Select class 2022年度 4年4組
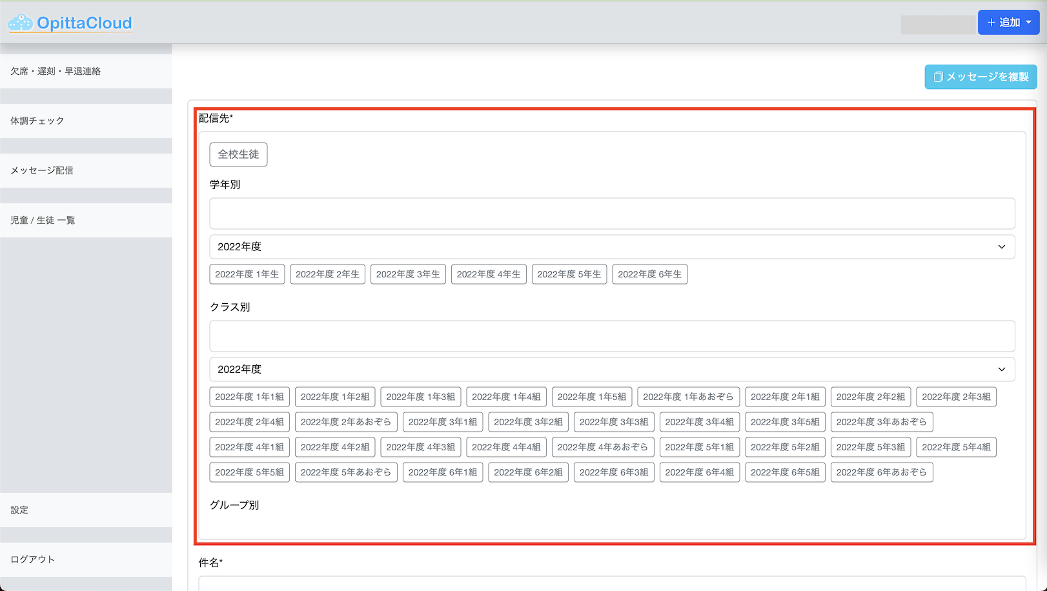 click(507, 447)
